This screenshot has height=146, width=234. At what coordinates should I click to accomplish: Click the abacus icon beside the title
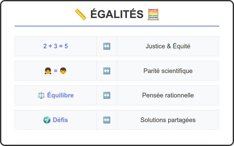coord(153,14)
